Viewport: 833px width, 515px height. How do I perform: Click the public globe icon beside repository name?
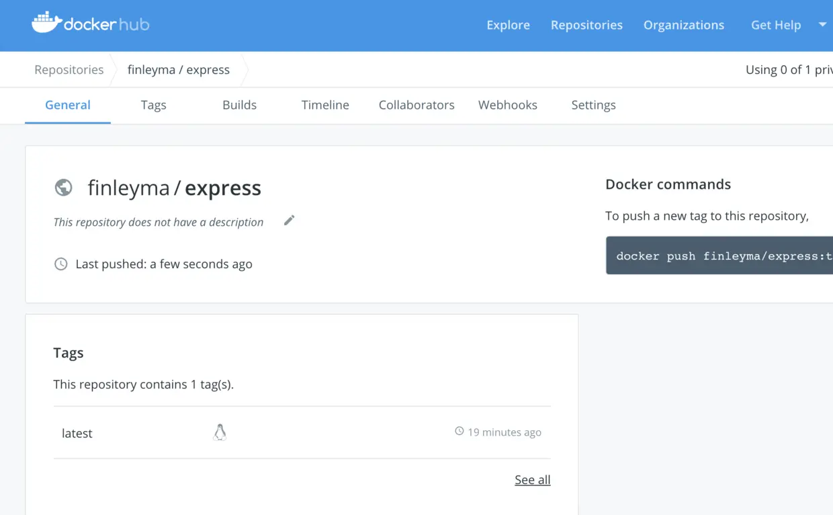(63, 188)
